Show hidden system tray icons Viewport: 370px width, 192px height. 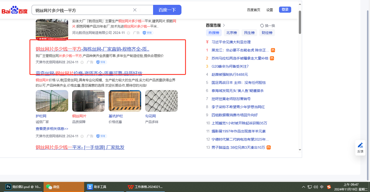pos(304,187)
